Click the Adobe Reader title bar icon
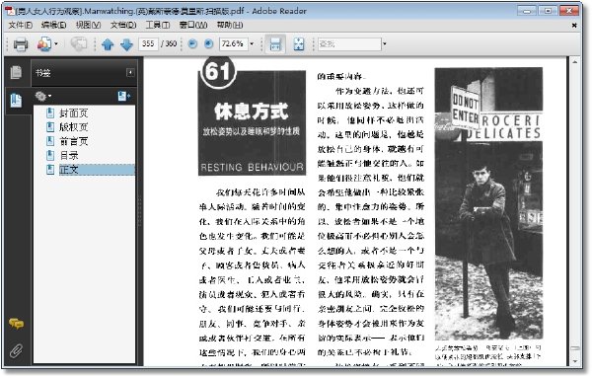Image resolution: width=592 pixels, height=378 pixels. coord(10,11)
